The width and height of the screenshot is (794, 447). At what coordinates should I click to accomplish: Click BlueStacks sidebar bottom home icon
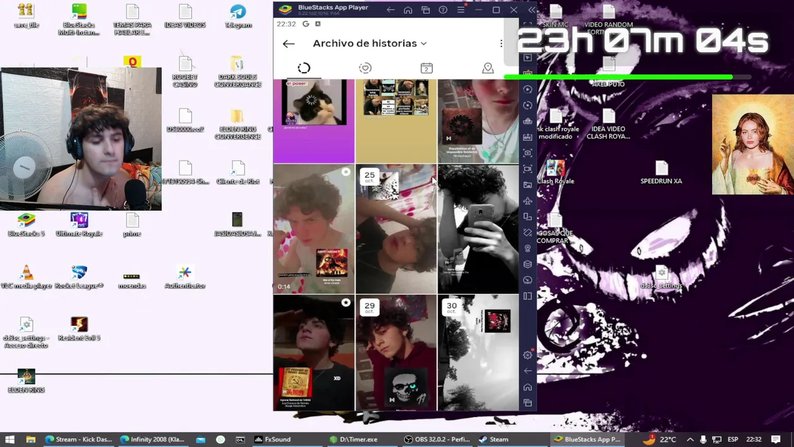528,387
